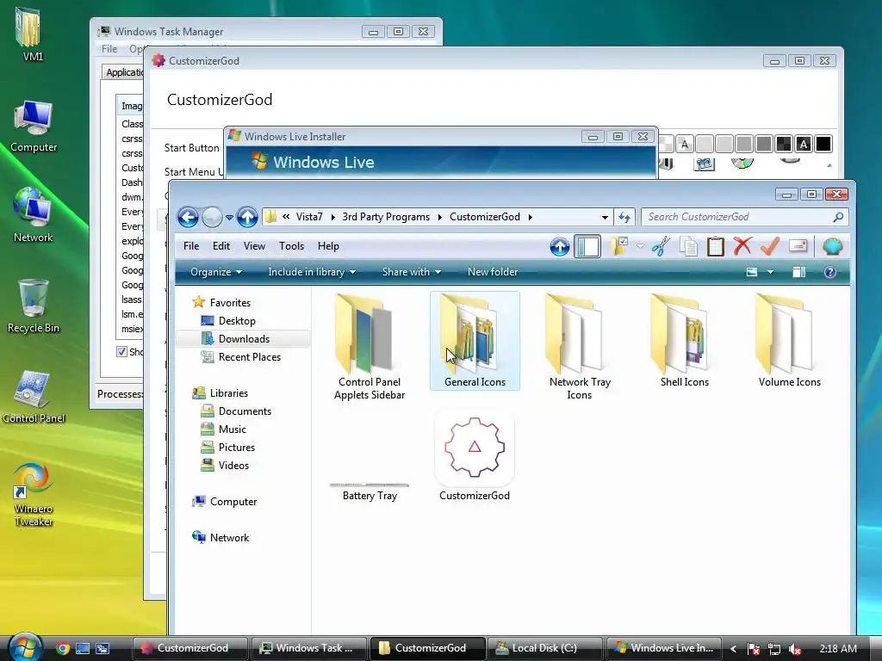
Task: Switch to Local Disk (C:) taskbar button
Action: (543, 648)
